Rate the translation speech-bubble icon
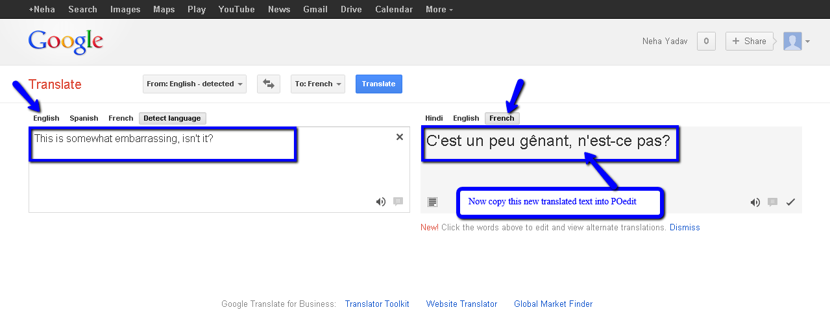This screenshot has height=314, width=830. (x=772, y=202)
